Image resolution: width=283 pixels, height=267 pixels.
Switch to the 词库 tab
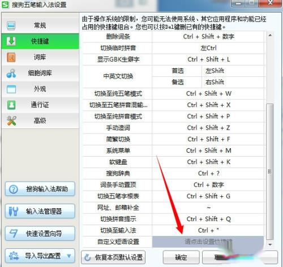tap(40, 57)
